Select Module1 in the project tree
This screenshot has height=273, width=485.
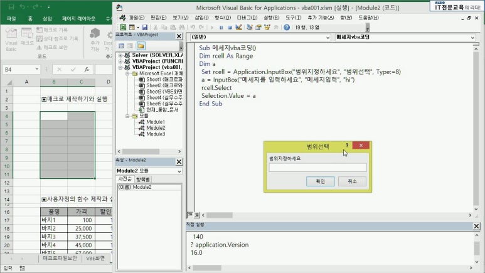coord(152,122)
